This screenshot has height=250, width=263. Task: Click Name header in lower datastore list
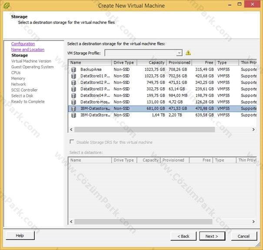[x=90, y=160]
